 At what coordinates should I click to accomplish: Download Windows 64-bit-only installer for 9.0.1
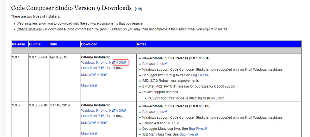coord(96,62)
